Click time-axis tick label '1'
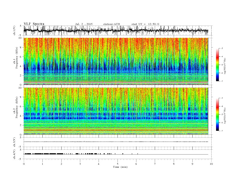Screen dimensions: 238x184 [42, 164]
